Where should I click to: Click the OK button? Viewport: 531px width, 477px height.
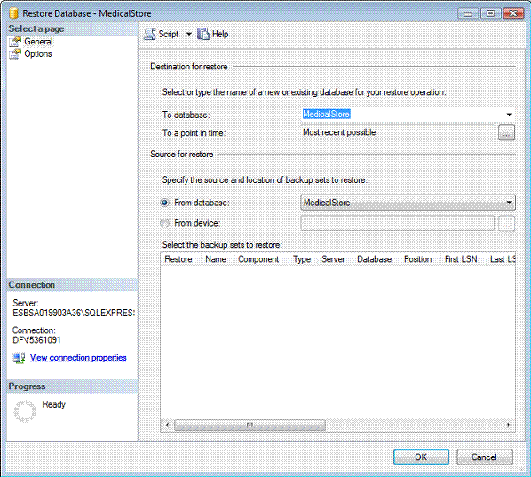(421, 457)
